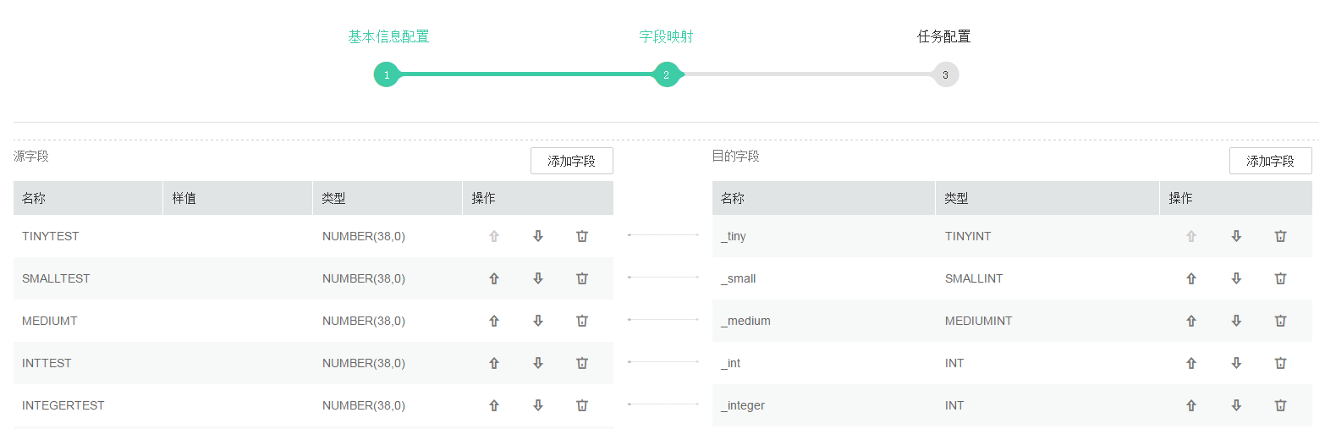Click step 2 字段映射 circle
This screenshot has width=1325, height=429.
666,75
